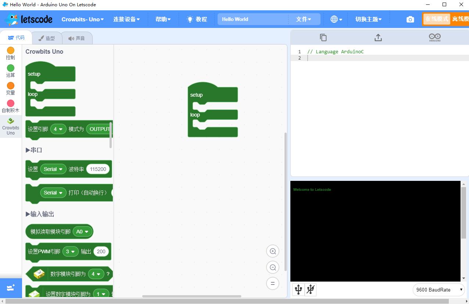Select the 控制 category circle

point(11,50)
